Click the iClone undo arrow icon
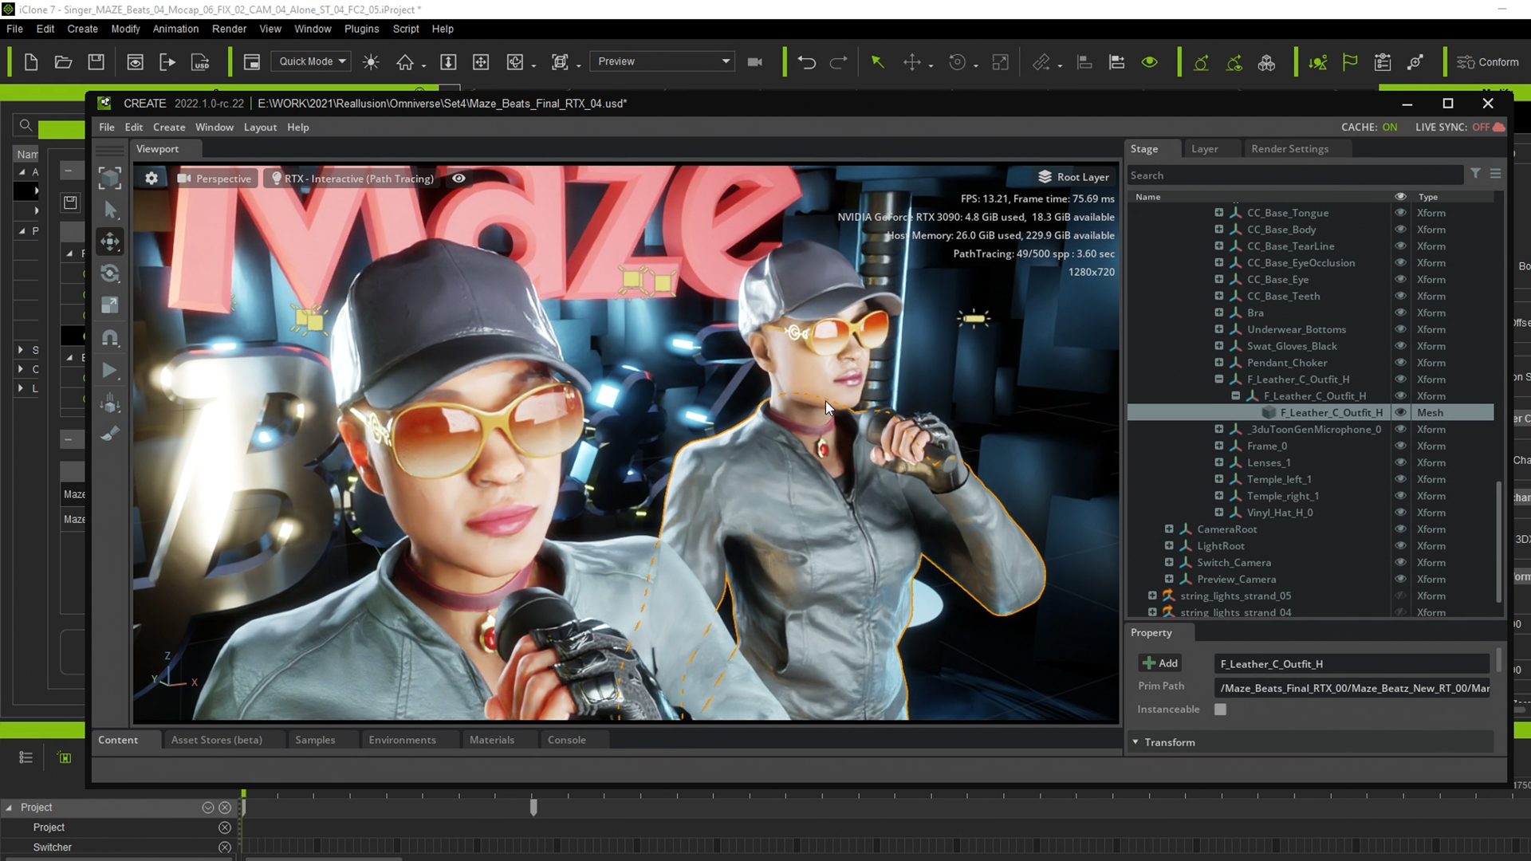Screen dimensions: 1531x861 tap(806, 62)
